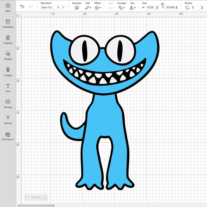The height and width of the screenshot is (207, 207).
Task: Click the horizontal canvas scrollbar
Action: coord(36,205)
